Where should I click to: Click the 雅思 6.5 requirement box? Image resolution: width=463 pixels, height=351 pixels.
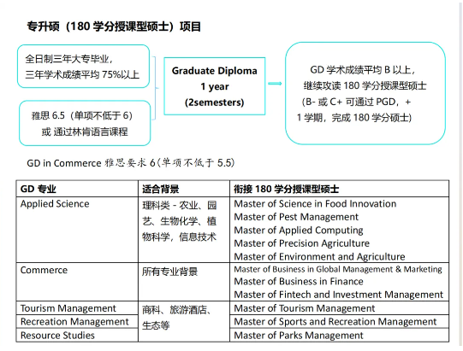pyautogui.click(x=85, y=123)
